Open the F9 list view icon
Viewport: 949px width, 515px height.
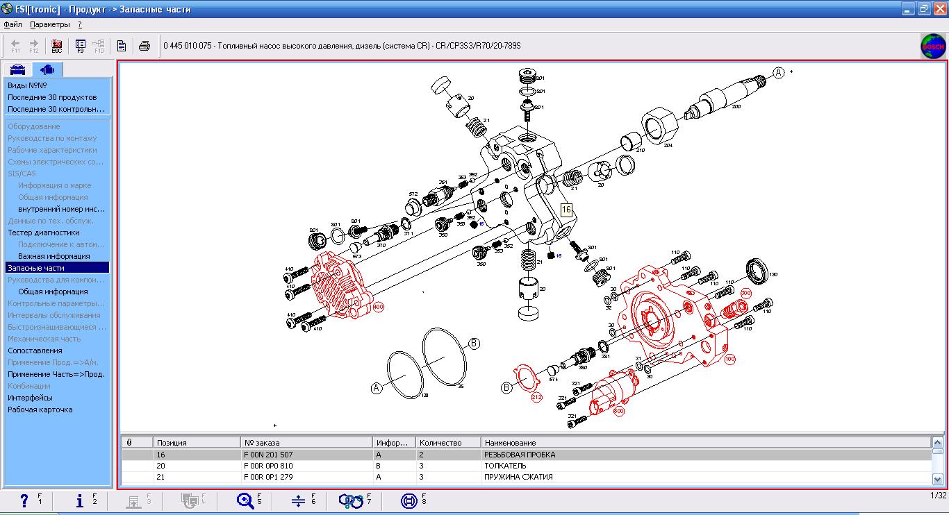click(x=81, y=46)
